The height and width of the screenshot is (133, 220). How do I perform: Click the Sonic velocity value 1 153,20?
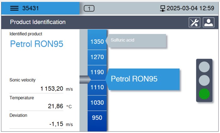tap(52, 89)
